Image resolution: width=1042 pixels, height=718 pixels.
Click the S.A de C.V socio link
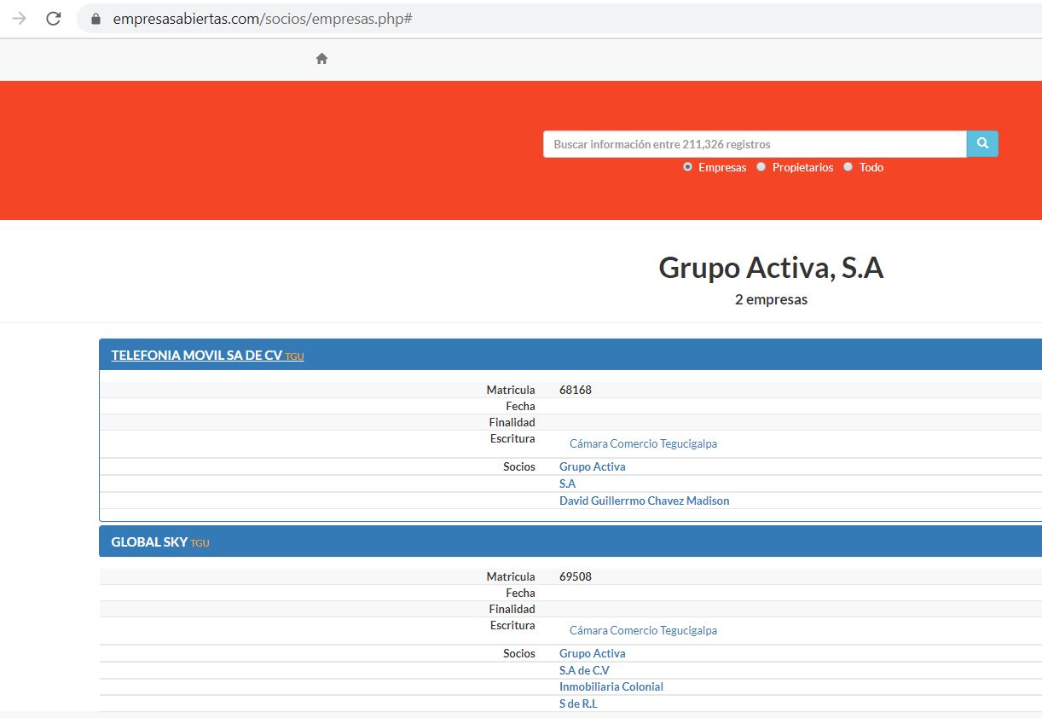click(584, 670)
